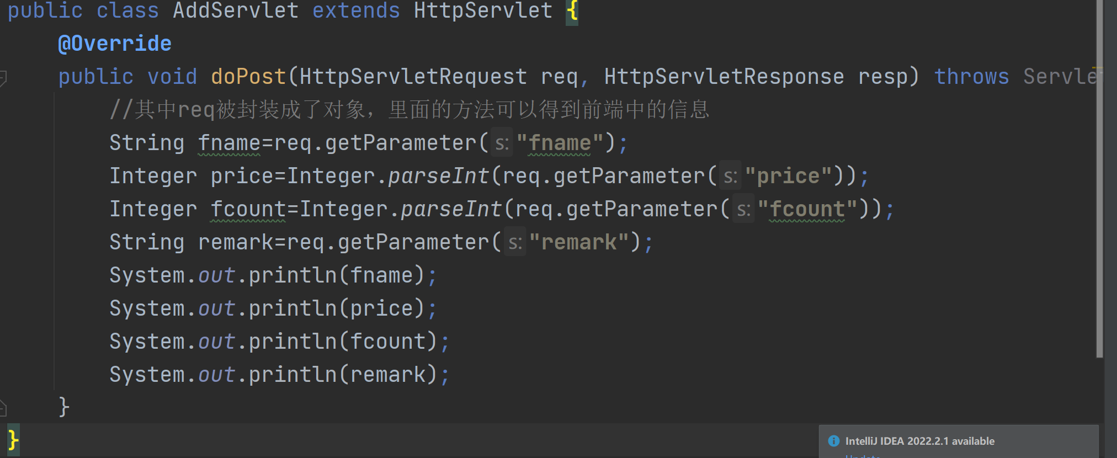Click the underlined fcount variable declaration
The height and width of the screenshot is (458, 1117).
point(248,210)
